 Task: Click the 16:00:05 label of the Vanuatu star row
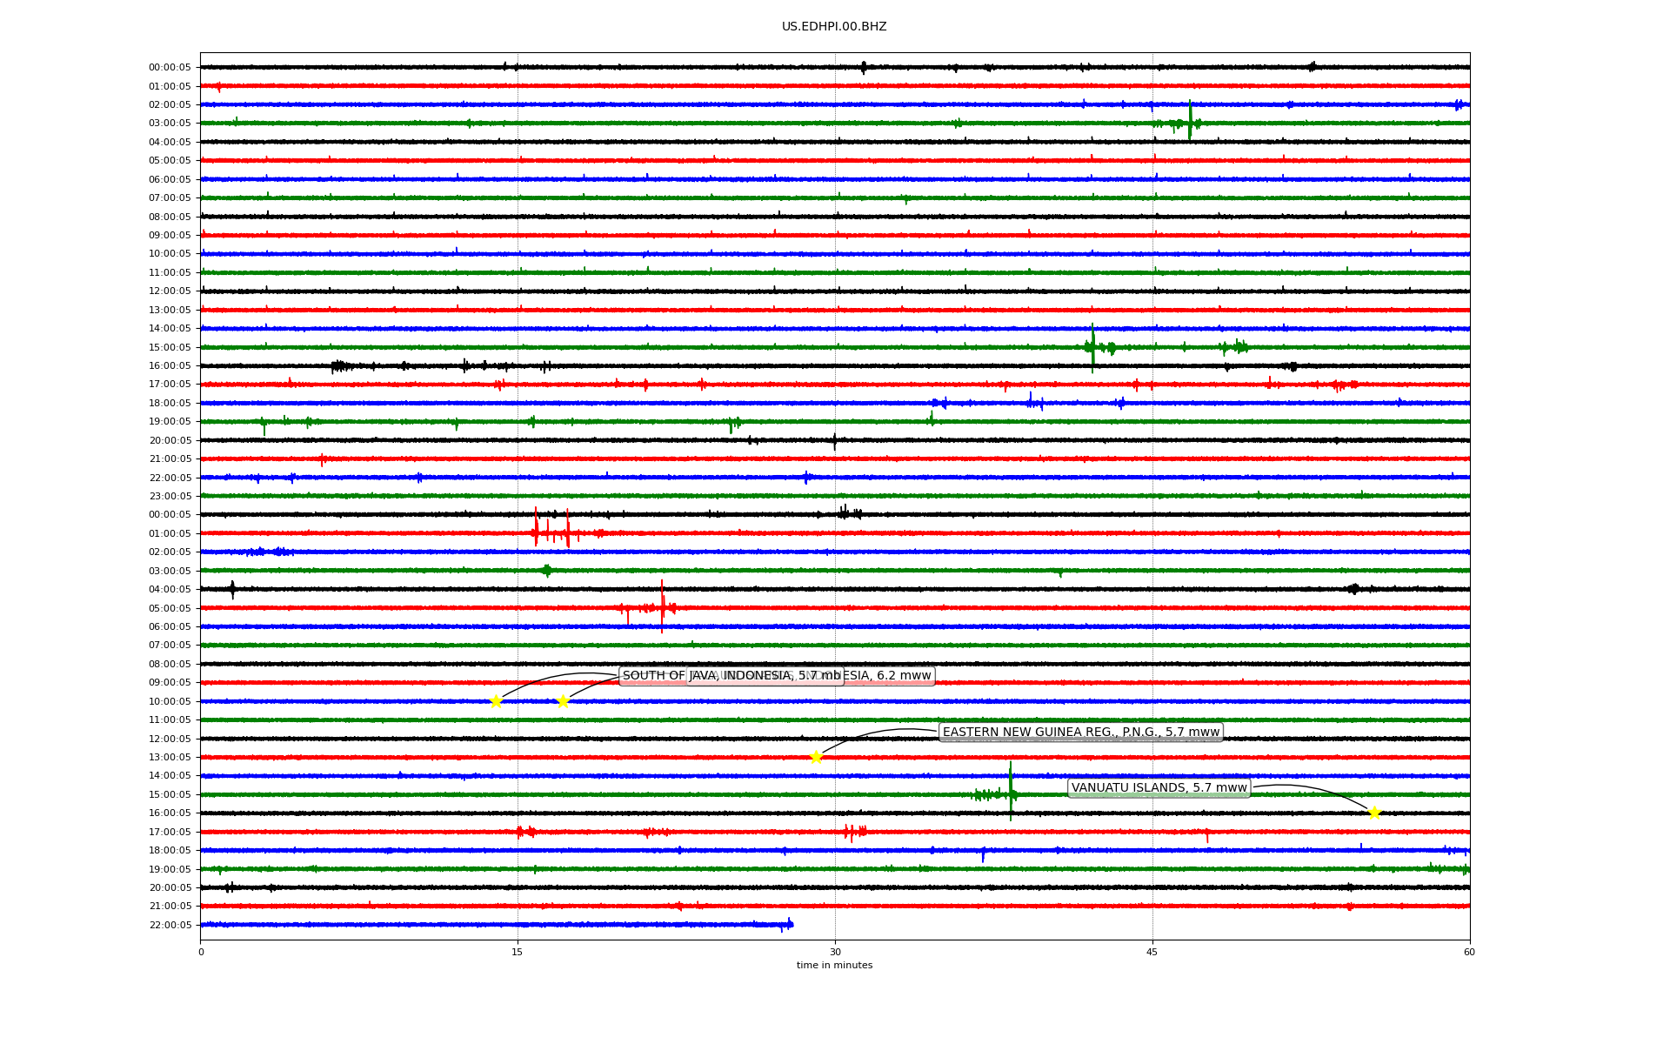[170, 813]
